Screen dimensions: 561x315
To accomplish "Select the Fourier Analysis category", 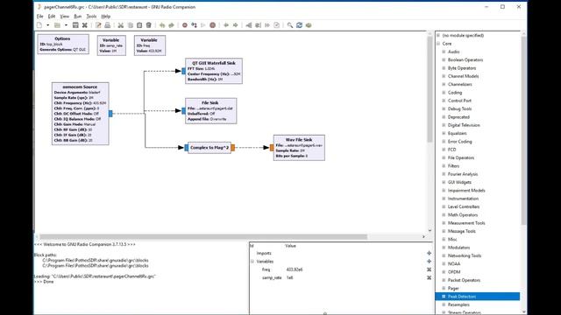I will 463,174.
